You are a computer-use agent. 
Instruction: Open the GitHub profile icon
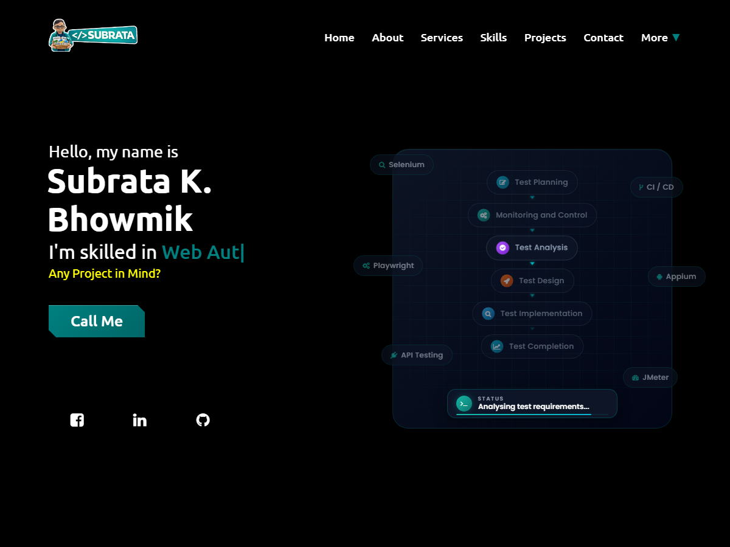pos(203,420)
